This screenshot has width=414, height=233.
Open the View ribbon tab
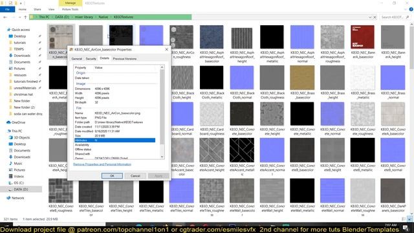point(51,9)
